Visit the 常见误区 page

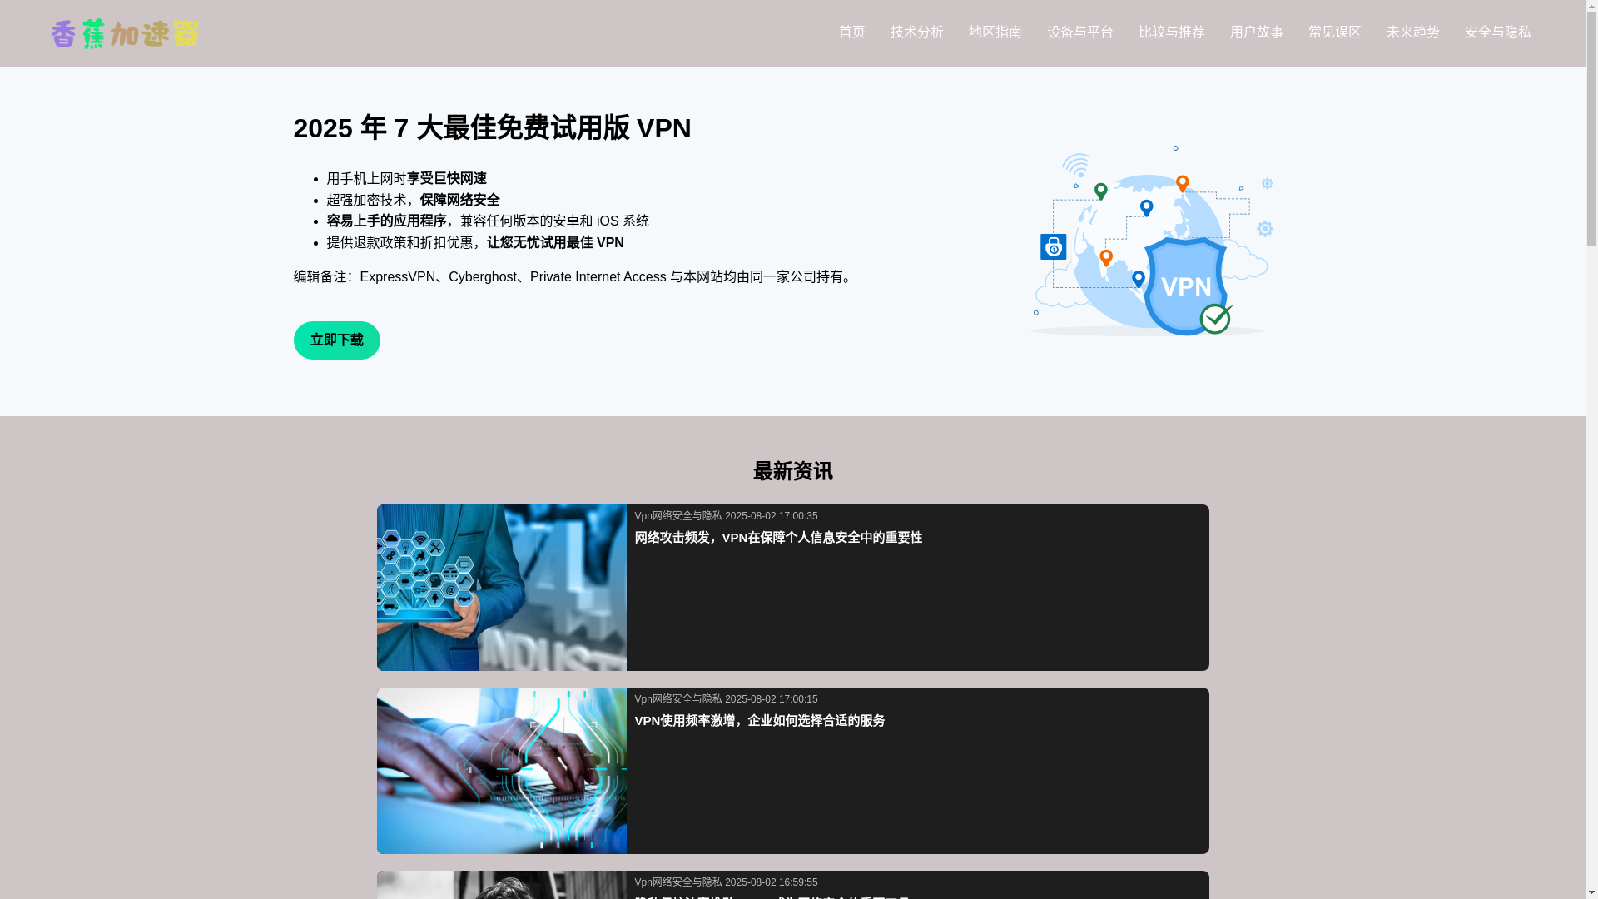click(1334, 32)
